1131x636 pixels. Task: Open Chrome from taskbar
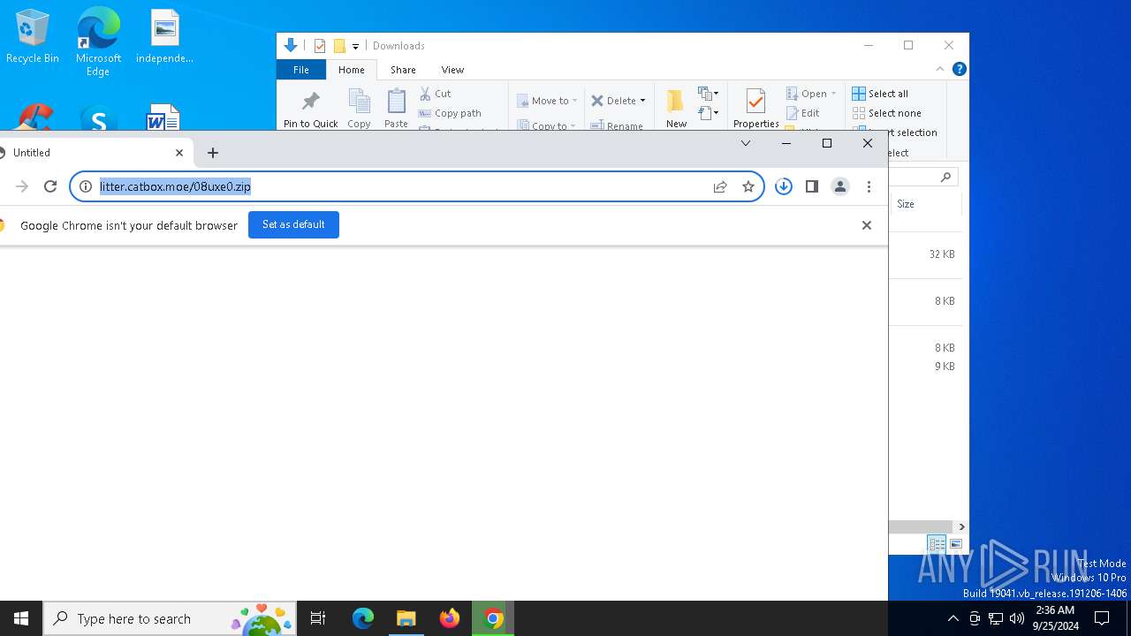[494, 618]
